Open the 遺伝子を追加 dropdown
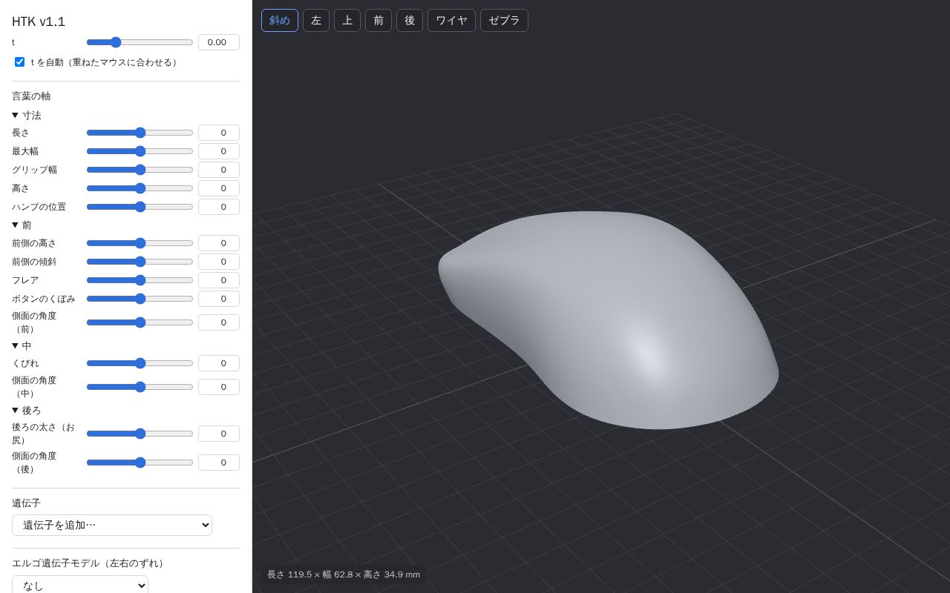The image size is (950, 593). (x=112, y=526)
